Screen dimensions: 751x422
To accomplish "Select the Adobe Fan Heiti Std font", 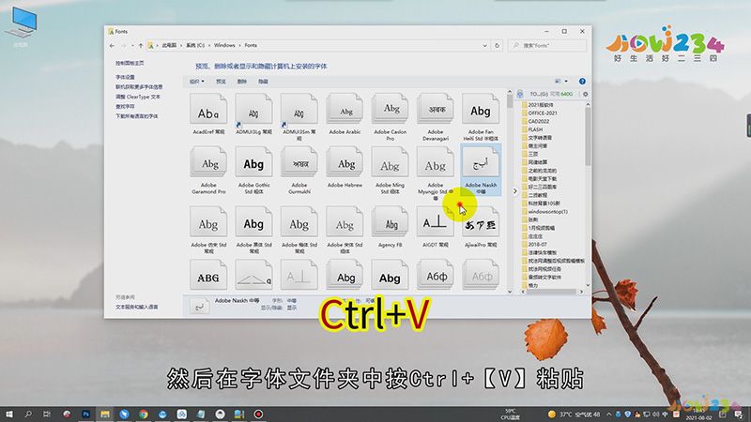I will tap(481, 110).
